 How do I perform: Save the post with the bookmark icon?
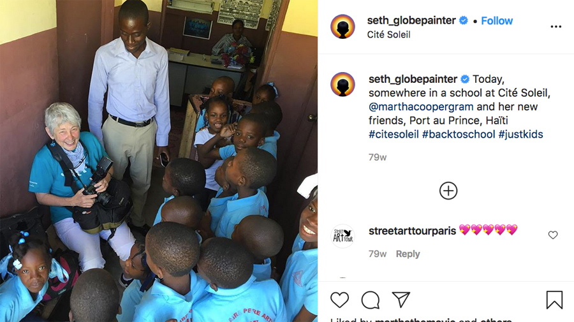[x=554, y=300]
